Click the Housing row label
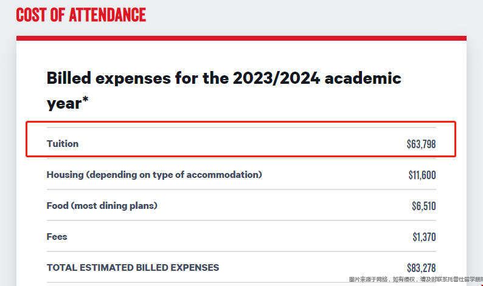Image resolution: width=483 pixels, height=286 pixels. click(x=155, y=175)
